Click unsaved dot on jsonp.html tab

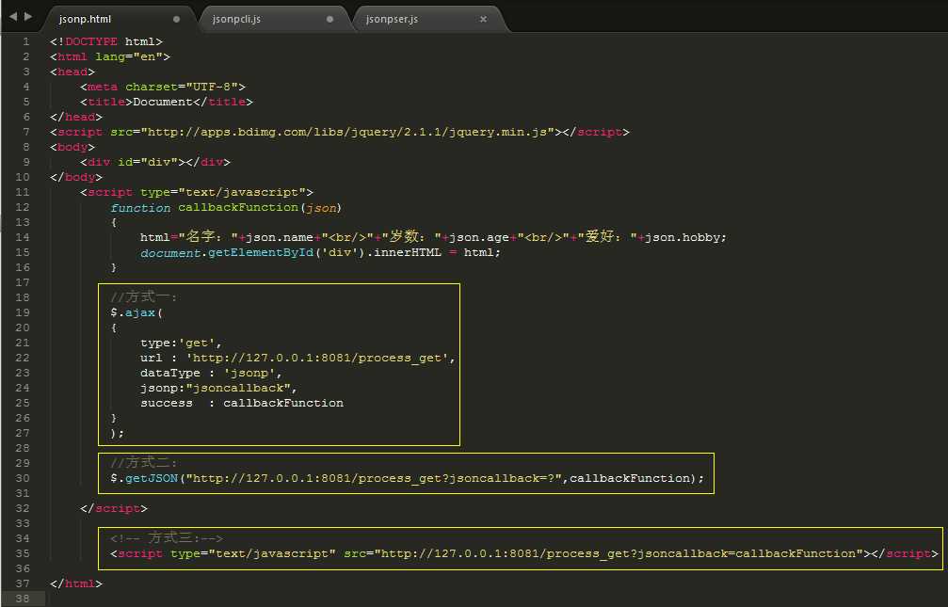click(177, 19)
